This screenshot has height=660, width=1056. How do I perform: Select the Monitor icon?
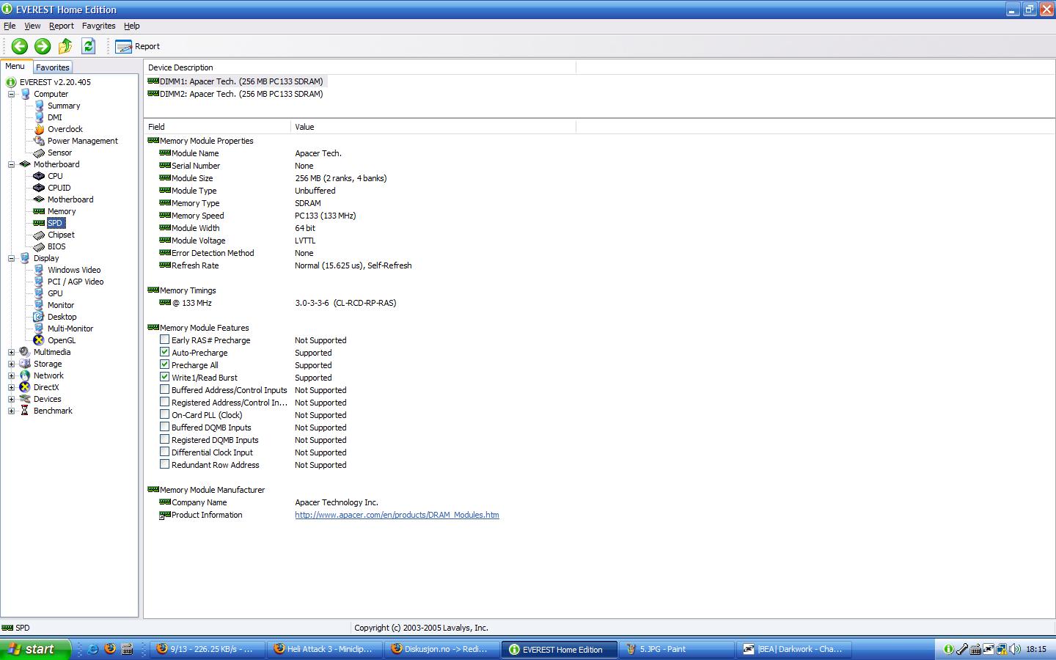coord(39,305)
